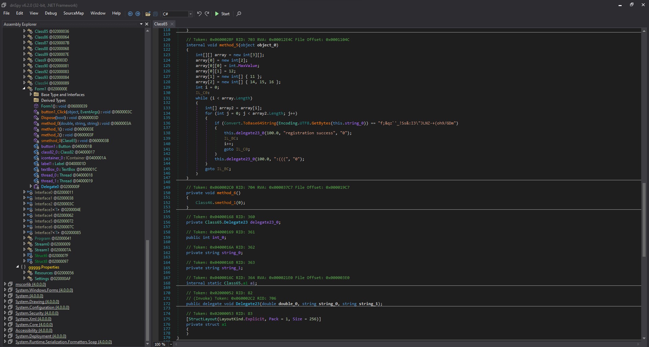Click the code editor vertical scrollbar
649x347 pixels.
pos(644,220)
